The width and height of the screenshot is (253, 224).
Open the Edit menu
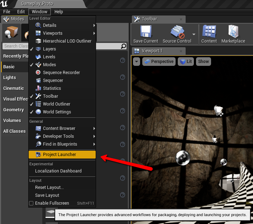[21, 12]
